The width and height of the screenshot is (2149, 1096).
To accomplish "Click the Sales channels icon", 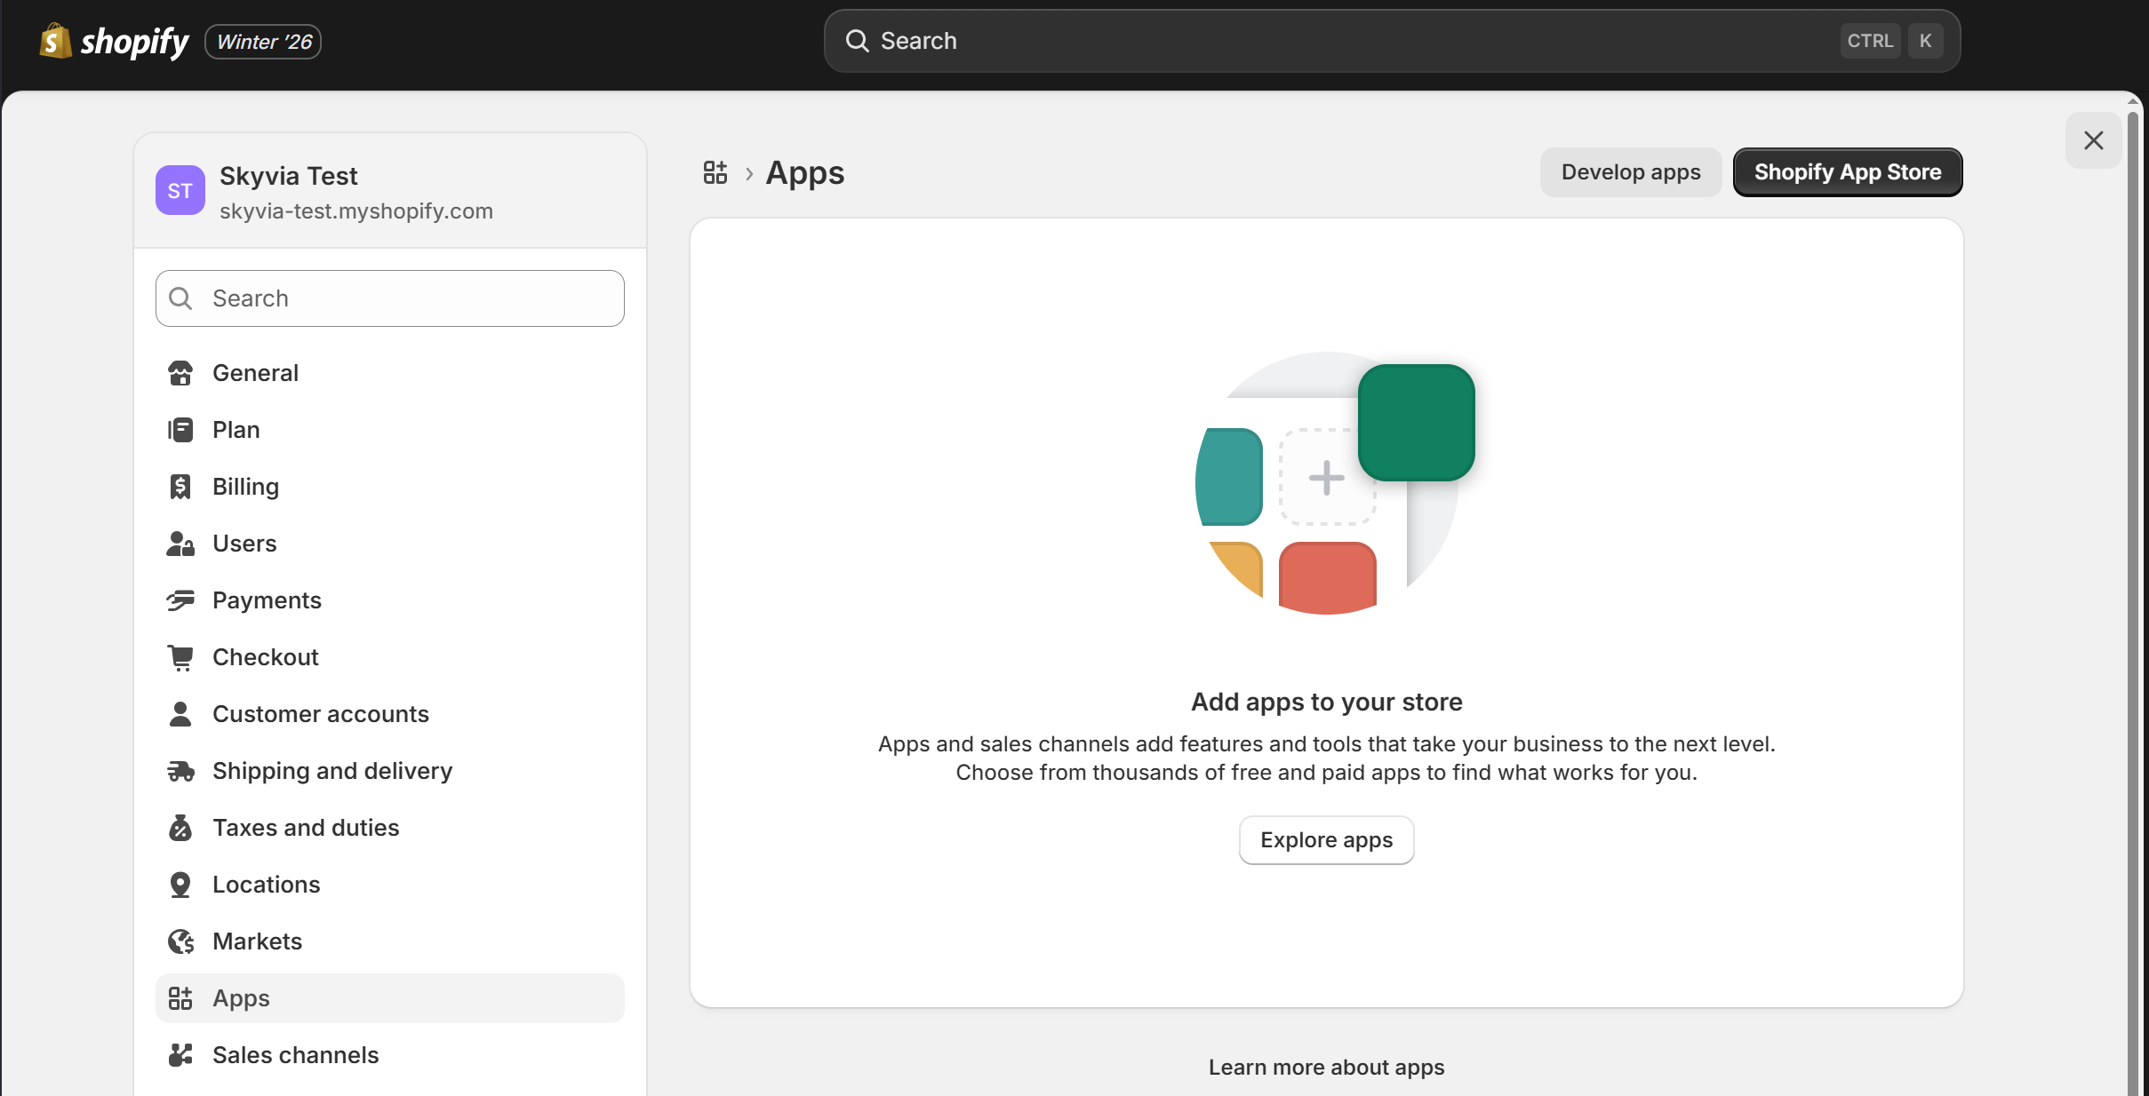I will 180,1055.
